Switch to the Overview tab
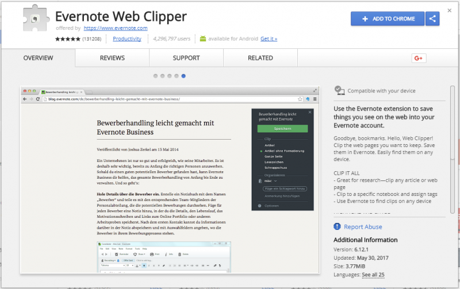The image size is (460, 289). (38, 58)
